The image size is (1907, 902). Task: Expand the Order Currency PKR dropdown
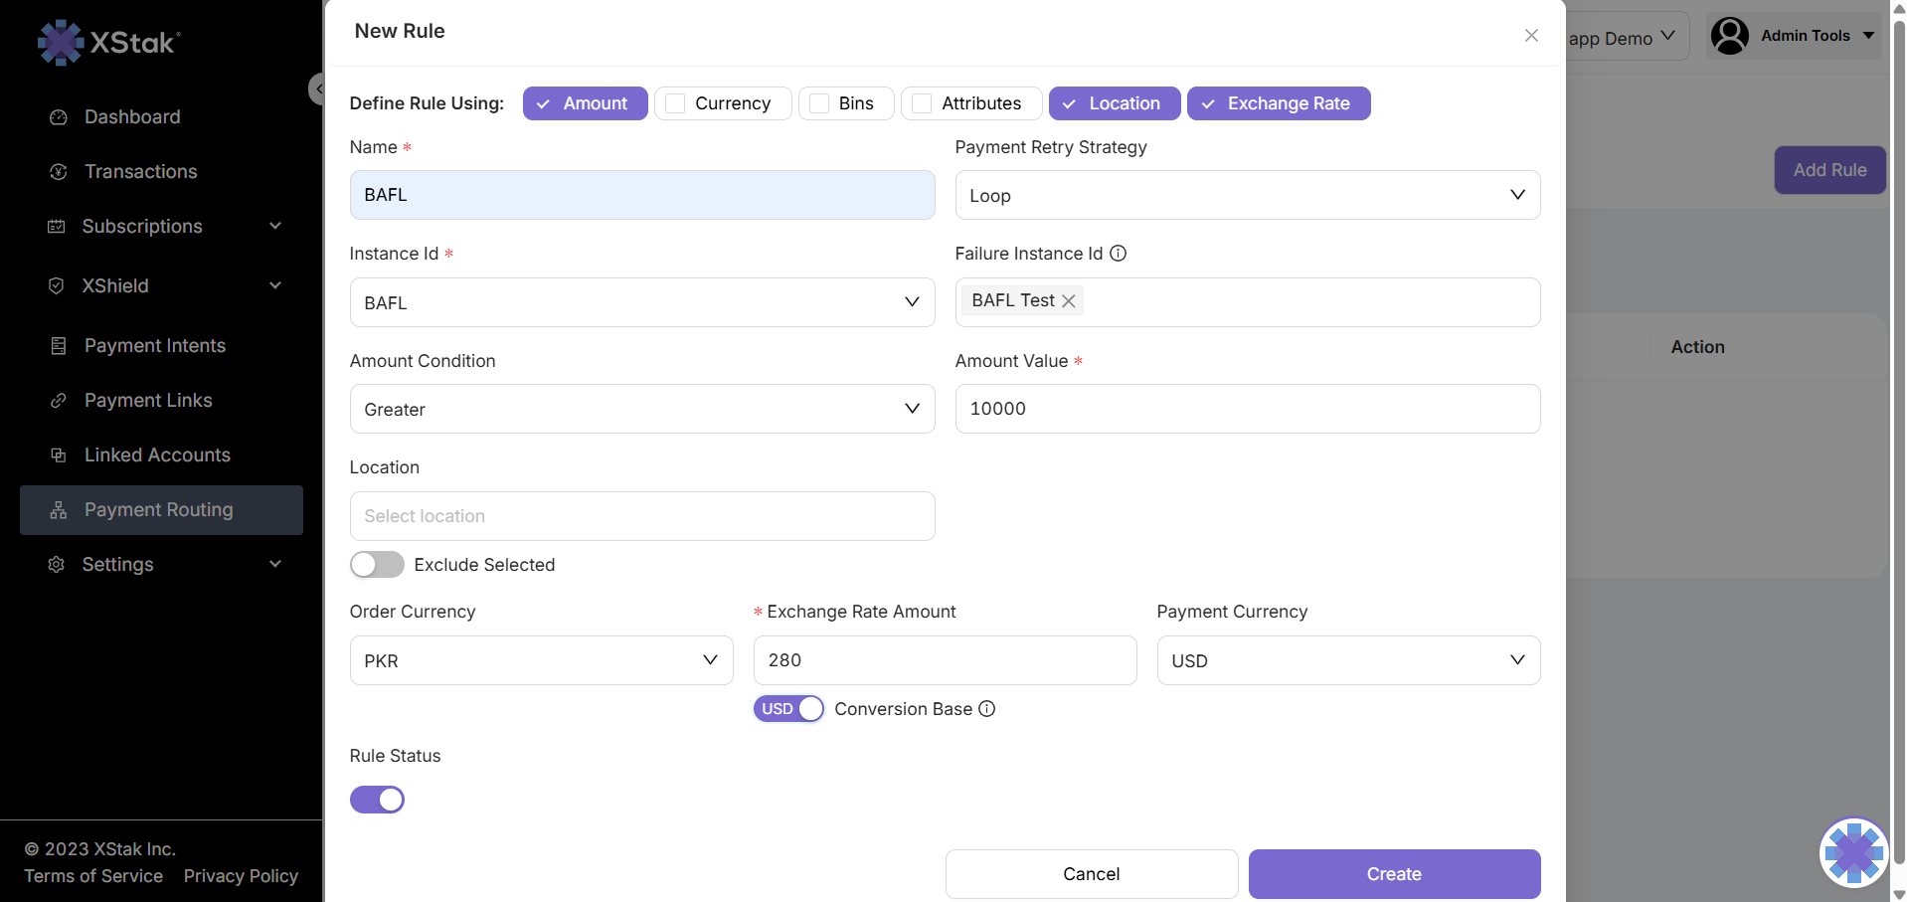tap(541, 660)
